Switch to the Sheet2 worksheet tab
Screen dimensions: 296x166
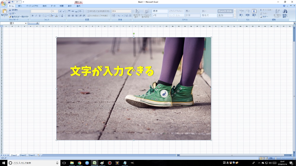[23, 155]
